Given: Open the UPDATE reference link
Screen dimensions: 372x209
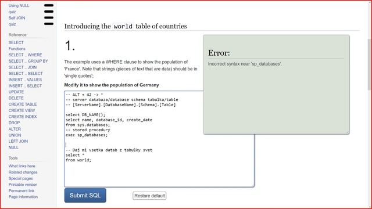Looking at the screenshot, I should pyautogui.click(x=16, y=92).
